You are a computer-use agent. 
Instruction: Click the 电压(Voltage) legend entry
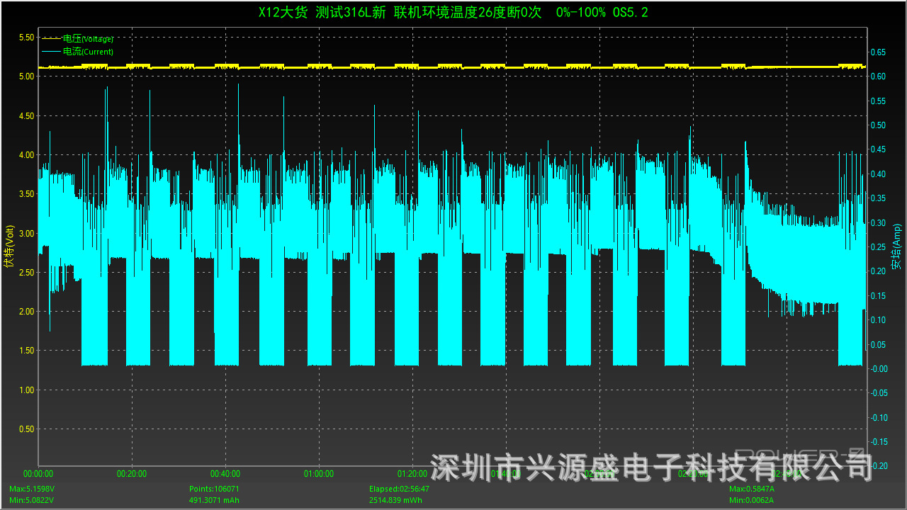pyautogui.click(x=88, y=39)
